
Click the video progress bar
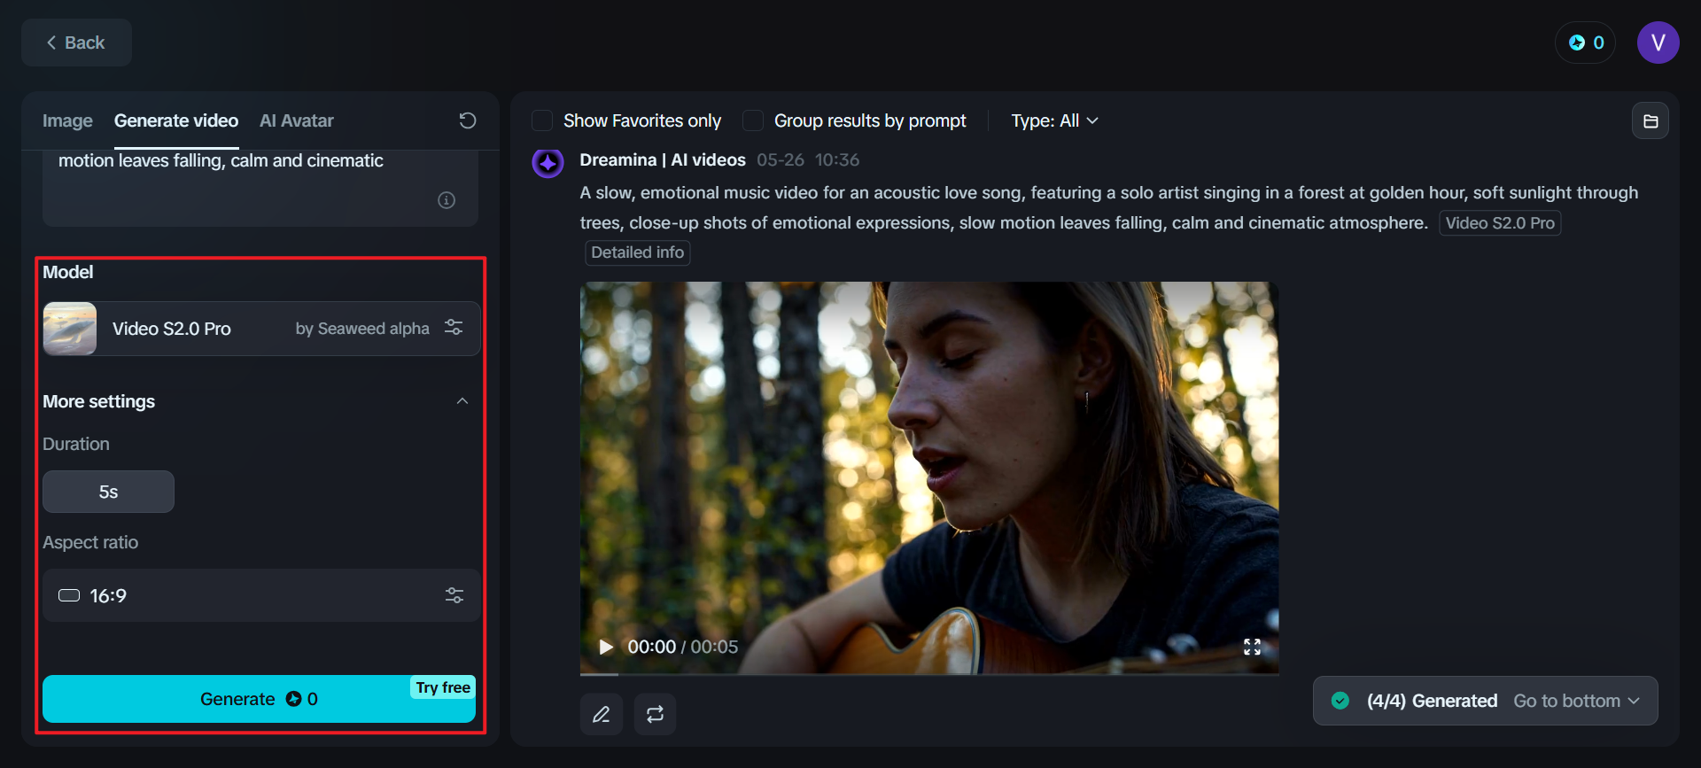[x=928, y=674]
